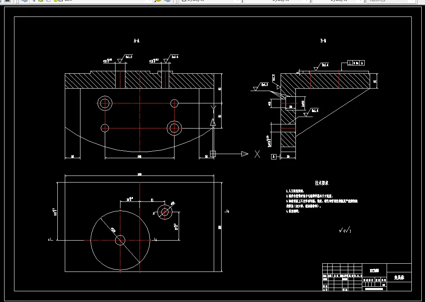This screenshot has height=302, width=425.
Task: Select the HT200 material cell in title block
Action: click(x=374, y=271)
